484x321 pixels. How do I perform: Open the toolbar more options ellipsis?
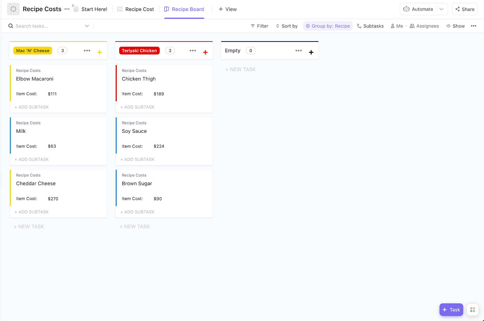[473, 26]
